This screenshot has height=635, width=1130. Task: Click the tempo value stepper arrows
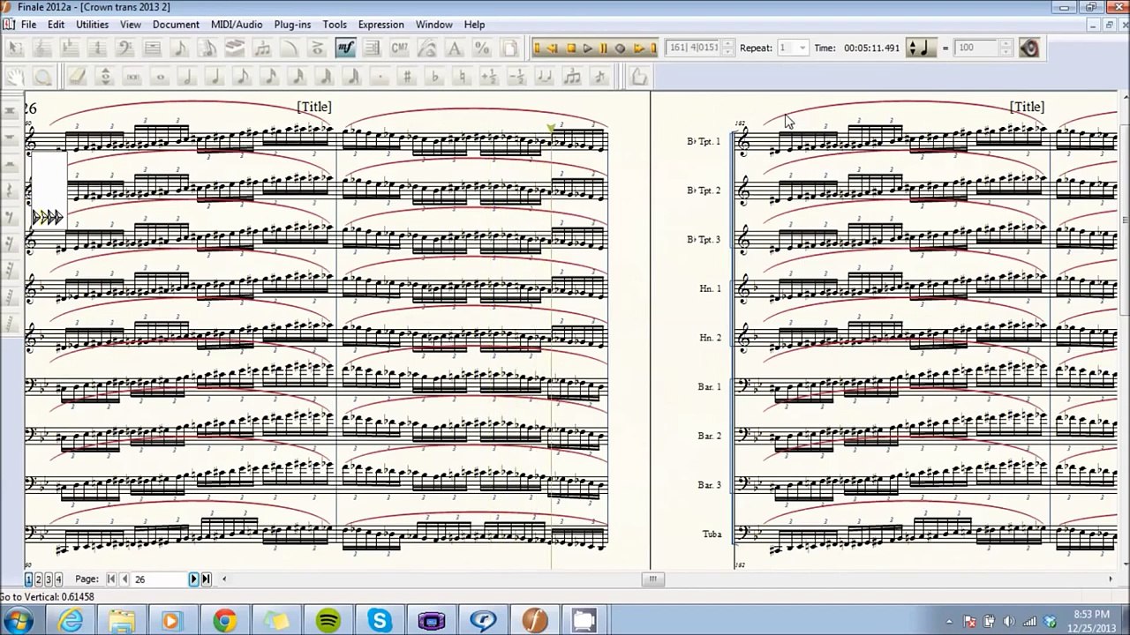[x=1006, y=48]
